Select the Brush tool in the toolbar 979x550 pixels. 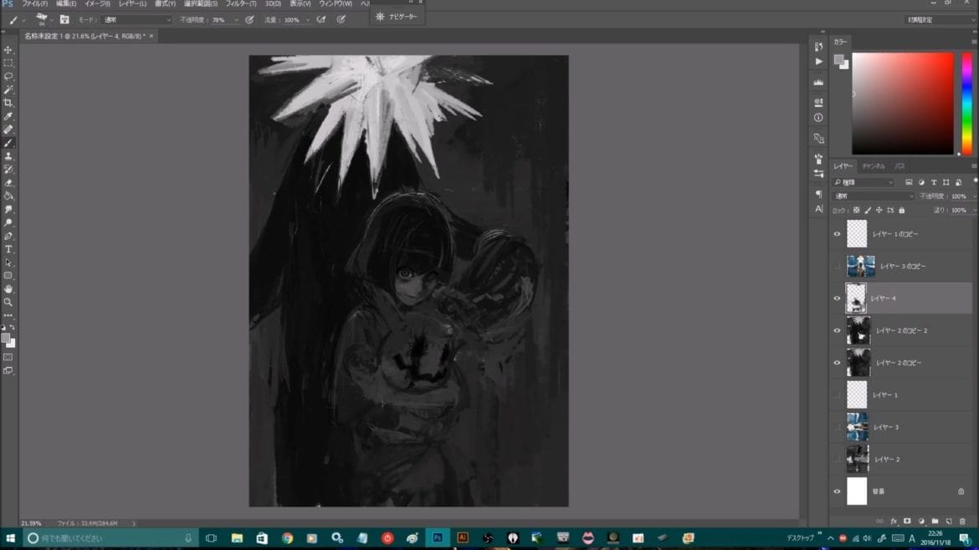point(10,143)
